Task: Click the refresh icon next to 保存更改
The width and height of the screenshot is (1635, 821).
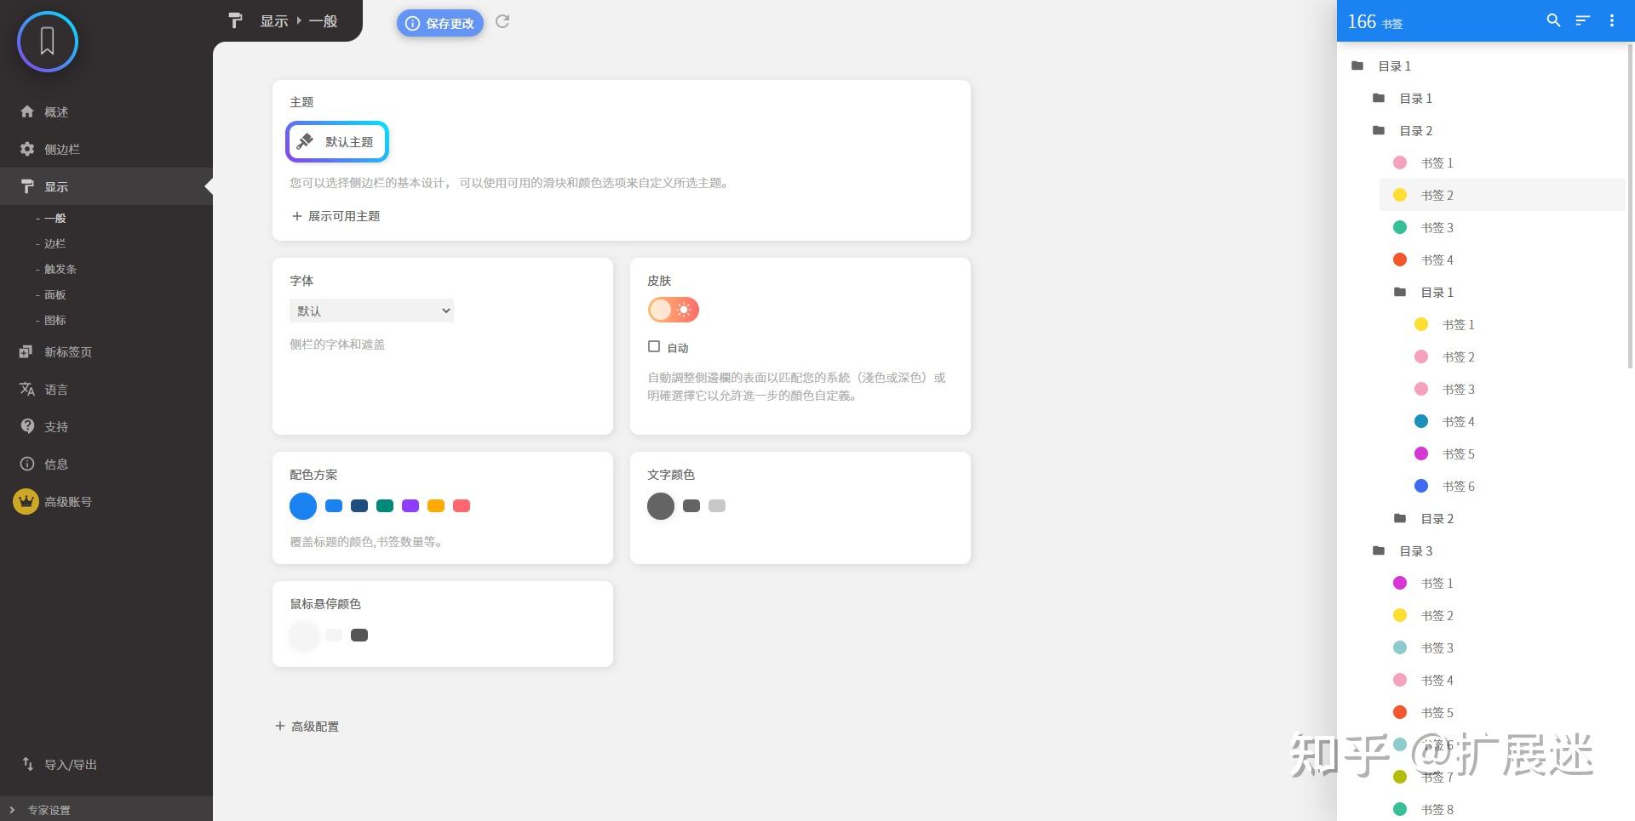Action: point(502,22)
